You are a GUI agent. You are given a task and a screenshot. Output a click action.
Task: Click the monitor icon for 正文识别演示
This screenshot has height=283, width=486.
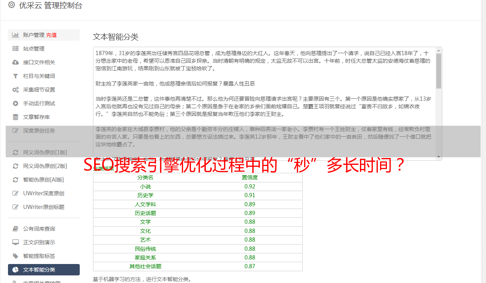[16, 242]
